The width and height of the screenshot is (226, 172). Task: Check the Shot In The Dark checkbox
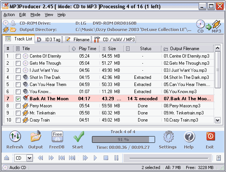(18, 77)
